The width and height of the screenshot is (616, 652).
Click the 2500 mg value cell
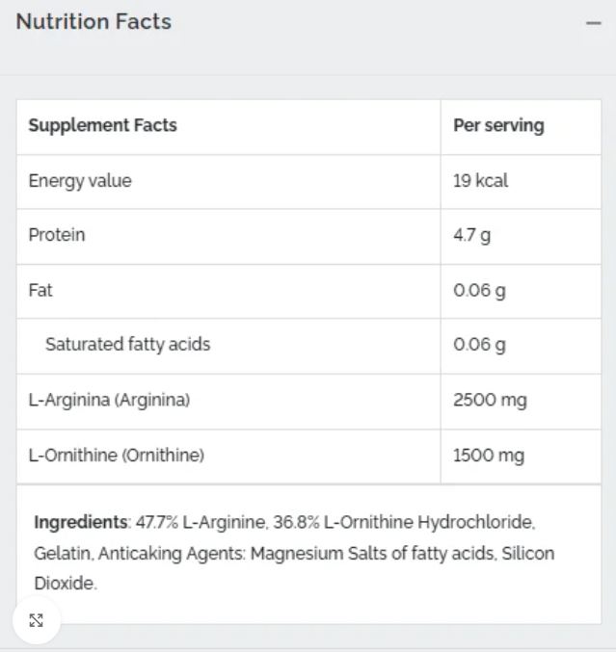point(521,402)
